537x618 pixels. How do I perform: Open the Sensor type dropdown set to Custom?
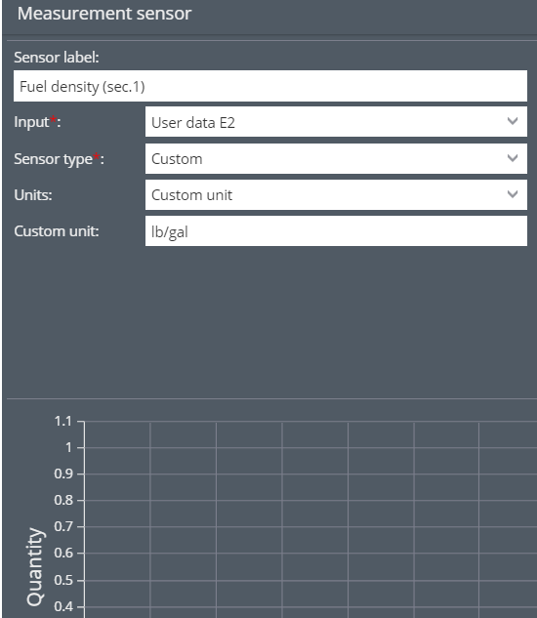(336, 158)
